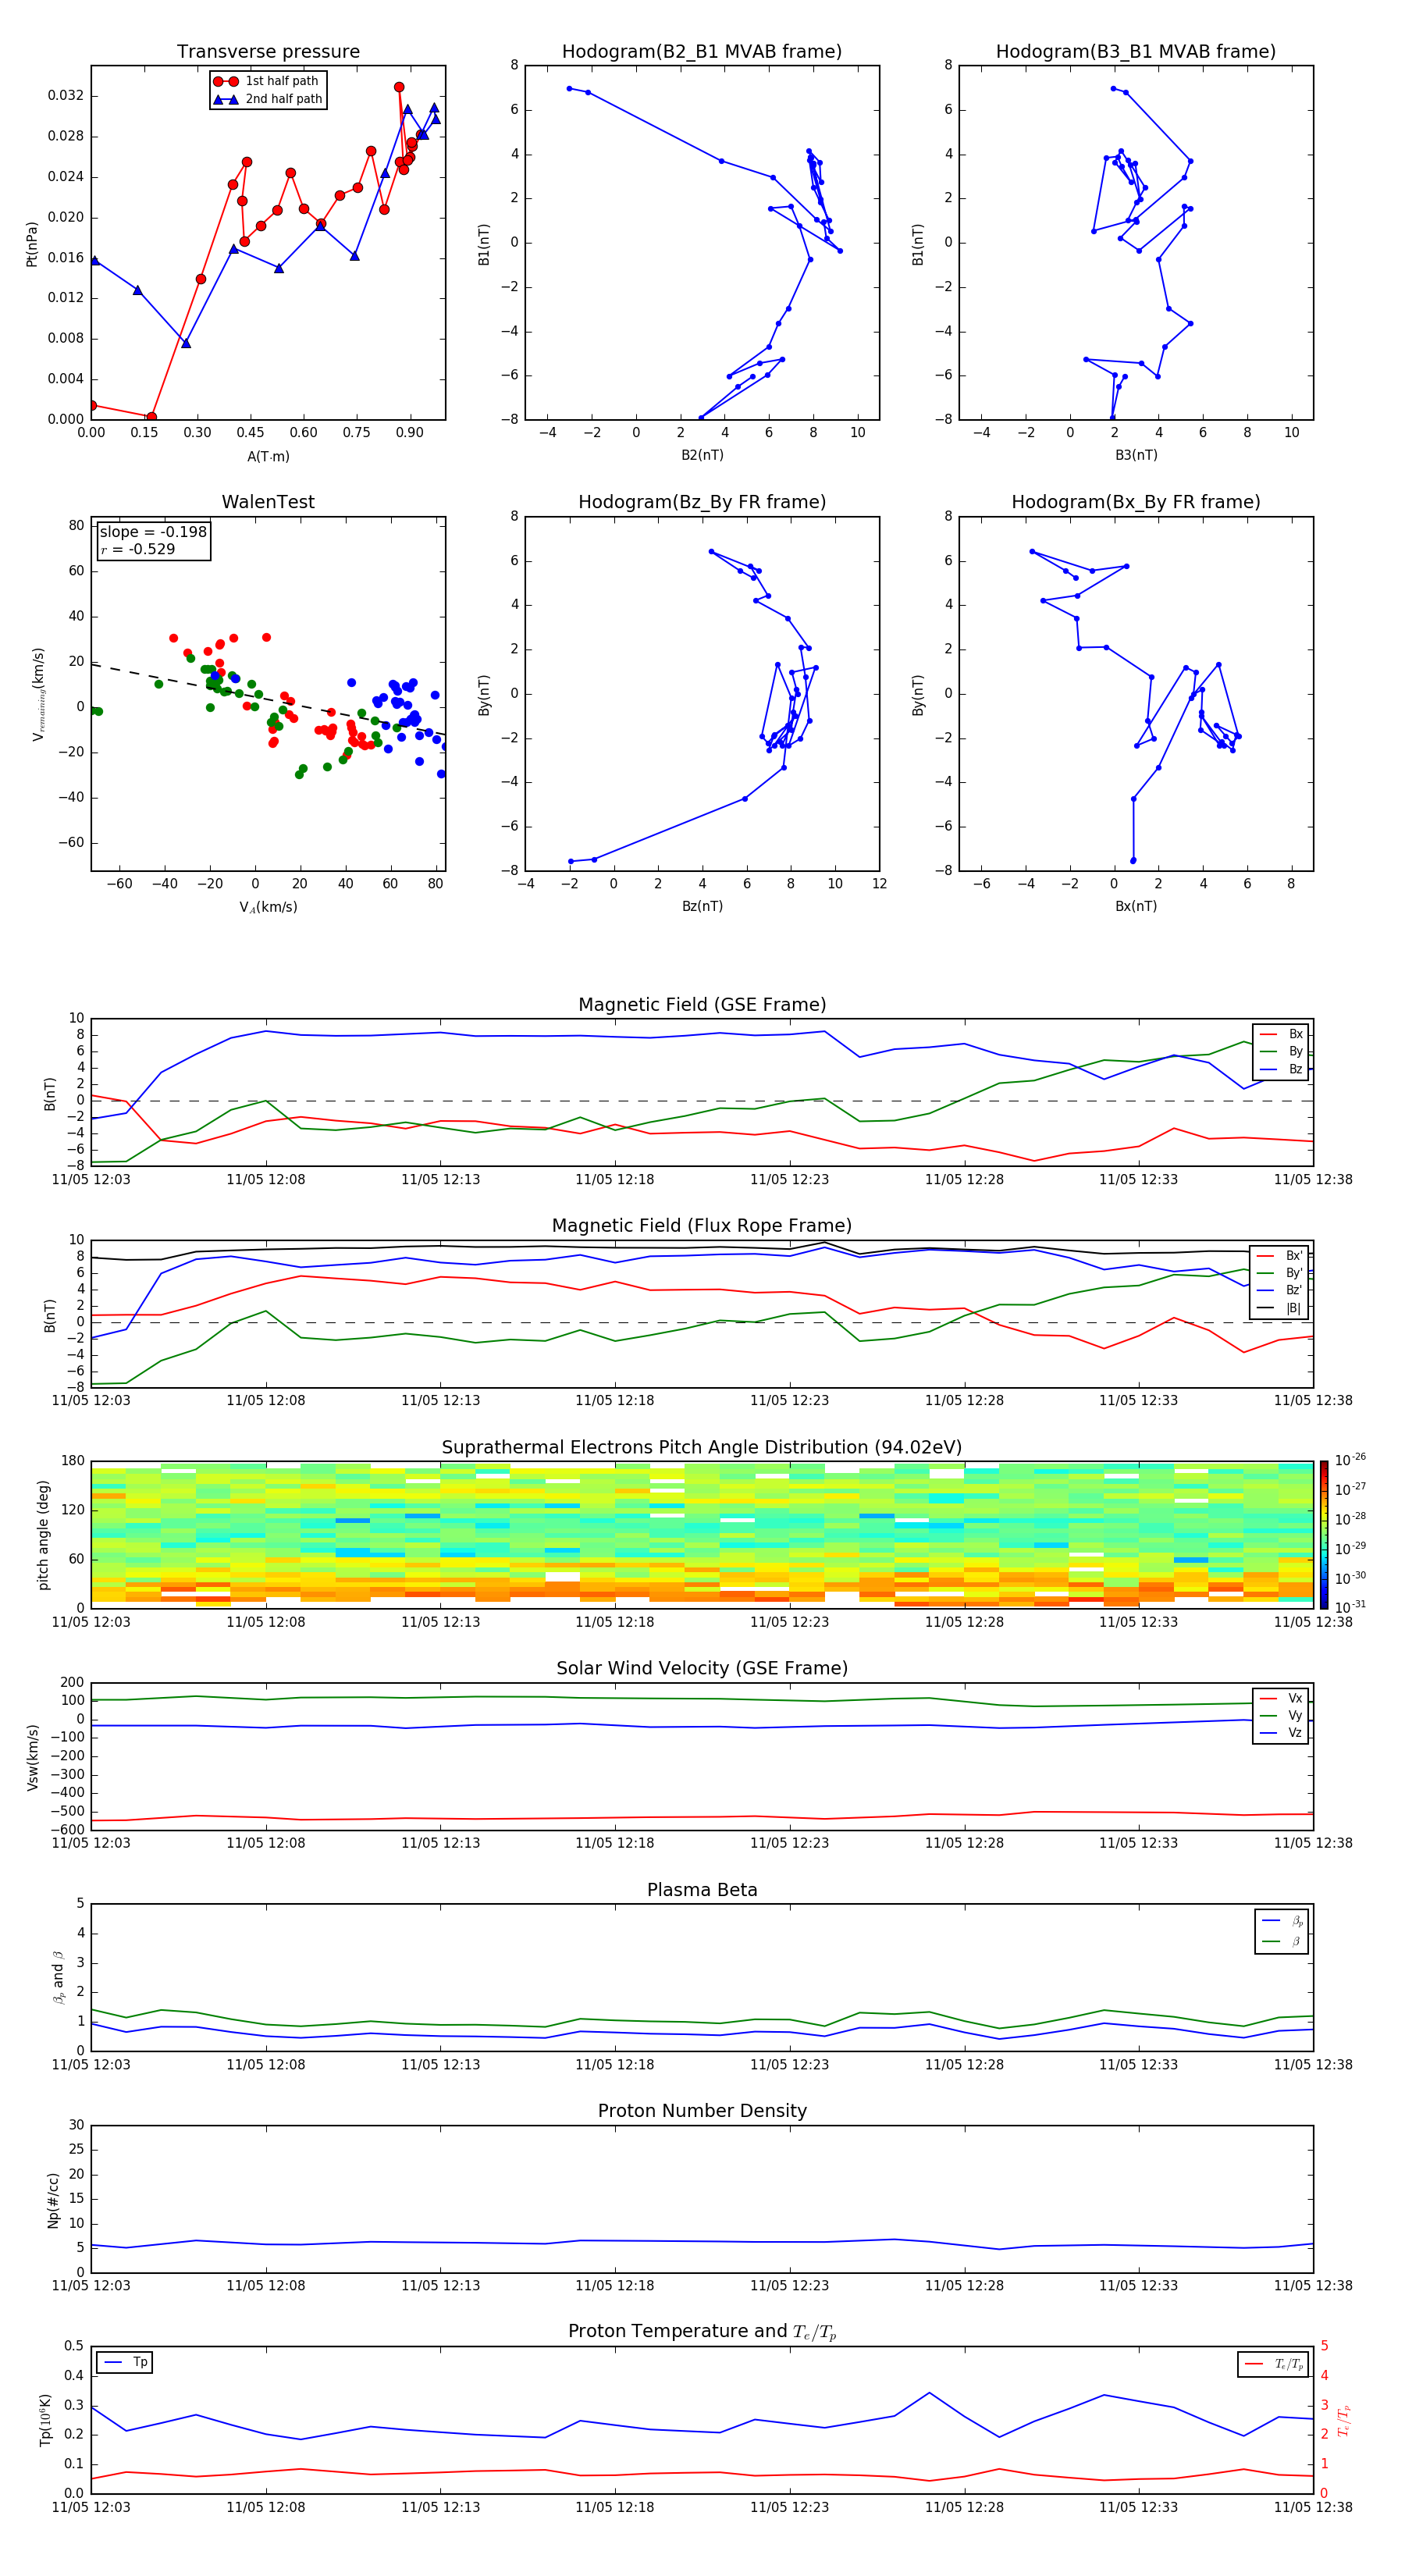Click the colorbar's top tick label 10^-26

point(1350,1460)
